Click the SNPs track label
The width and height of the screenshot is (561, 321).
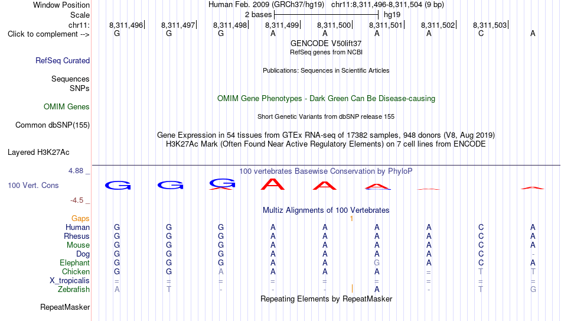(x=80, y=88)
